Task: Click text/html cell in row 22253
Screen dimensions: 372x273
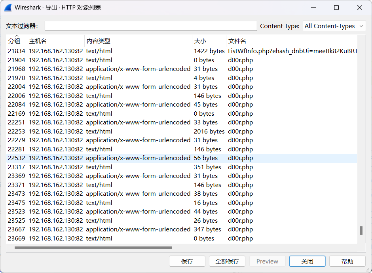Action: point(99,132)
